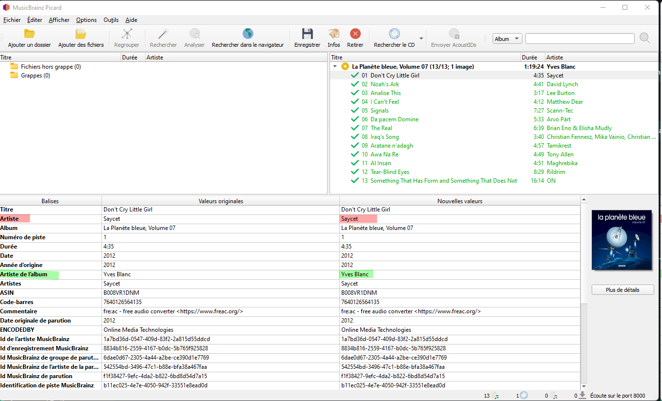Click the Ajouter un dossier folder icon
Screen dimensions: 662x401
click(x=29, y=34)
